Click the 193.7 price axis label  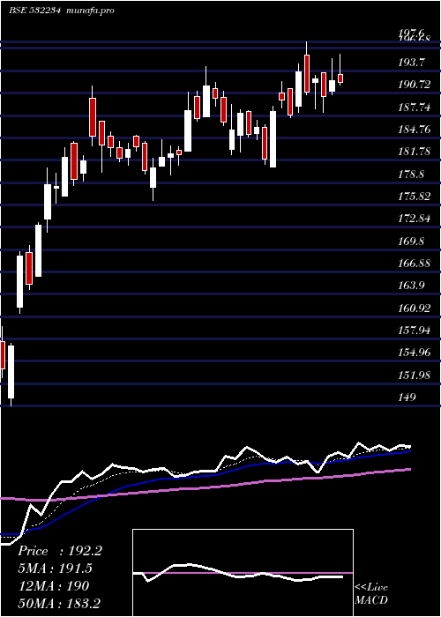(412, 62)
